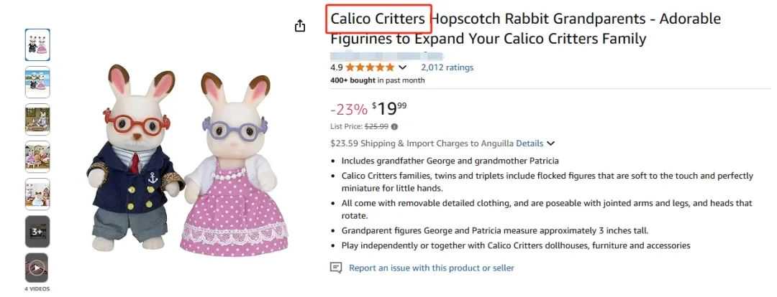
Task: Open the 2,012 ratings link
Action: [x=447, y=67]
